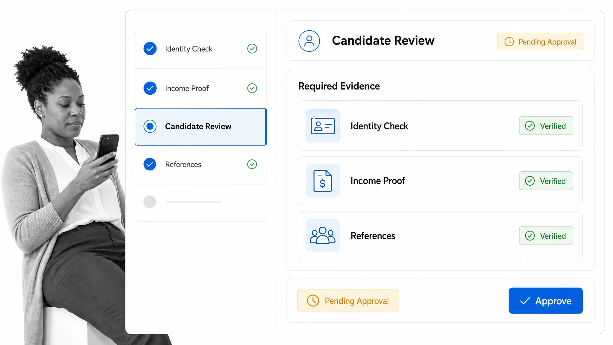Click Identity Check label in evidence list
Screen dimensions: 613x345
379,126
